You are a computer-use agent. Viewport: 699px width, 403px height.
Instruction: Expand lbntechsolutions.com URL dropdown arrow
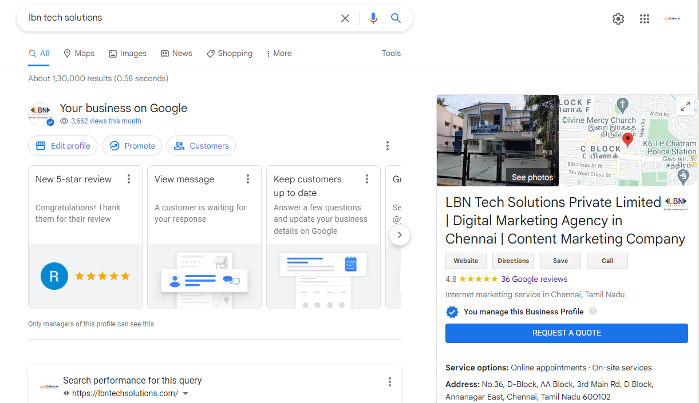pyautogui.click(x=185, y=394)
